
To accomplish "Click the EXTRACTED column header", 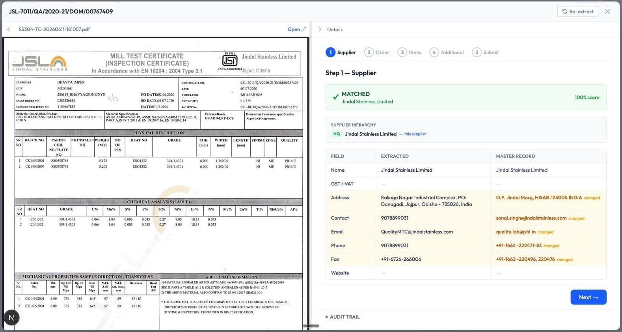I will point(395,156).
